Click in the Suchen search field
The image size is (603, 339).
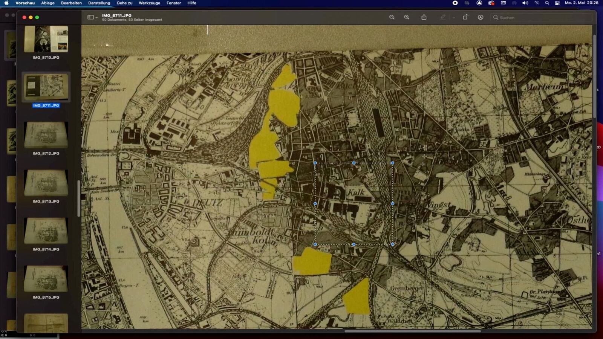click(543, 17)
